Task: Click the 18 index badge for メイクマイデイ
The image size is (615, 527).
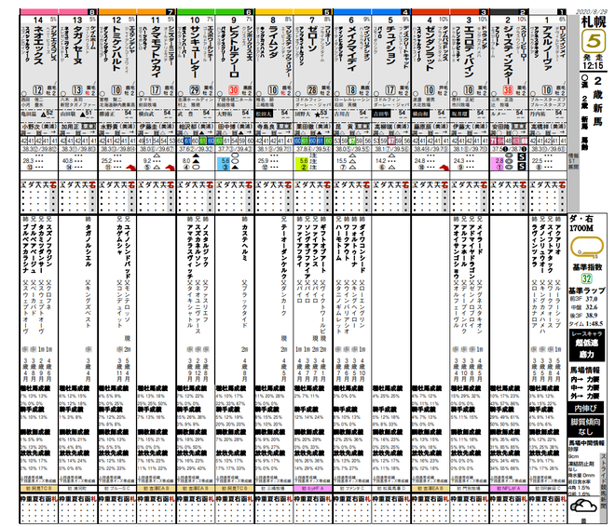Action: click(x=351, y=90)
